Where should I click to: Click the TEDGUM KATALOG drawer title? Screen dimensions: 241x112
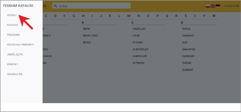tap(18, 6)
